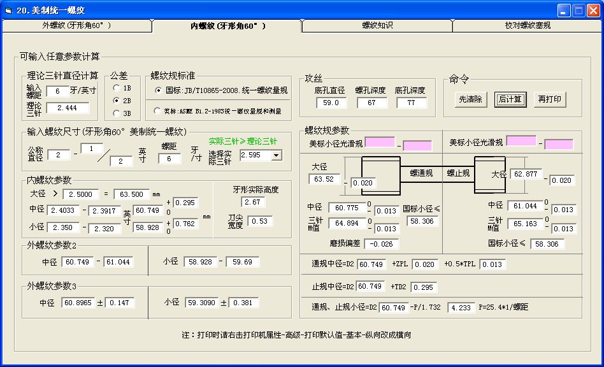Switch to the 外螺纹 (牙形角60°) tab

pos(76,25)
